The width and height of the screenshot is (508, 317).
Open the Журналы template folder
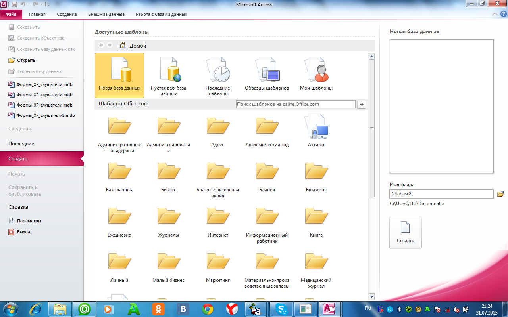point(169,223)
